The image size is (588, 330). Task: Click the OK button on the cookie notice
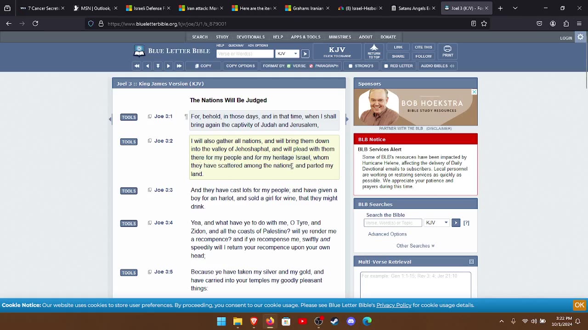(579, 305)
